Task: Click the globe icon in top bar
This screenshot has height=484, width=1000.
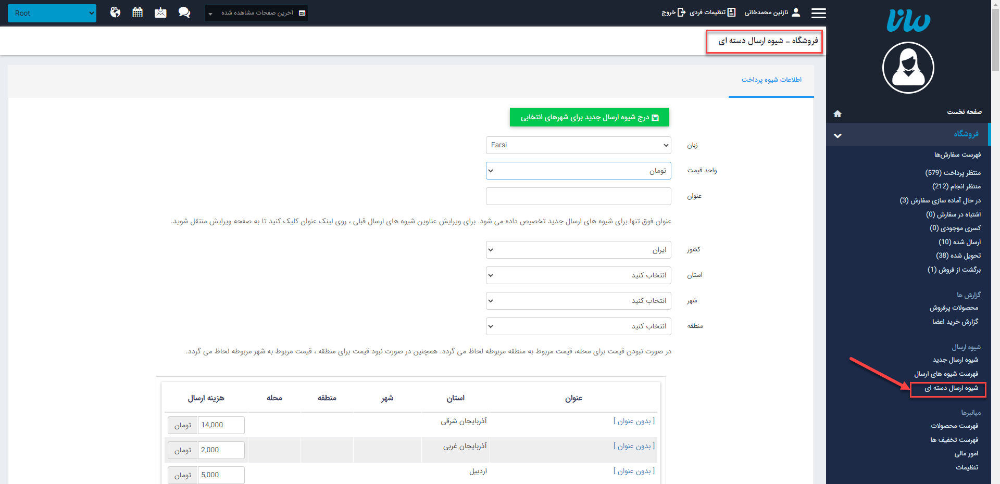Action: point(115,12)
